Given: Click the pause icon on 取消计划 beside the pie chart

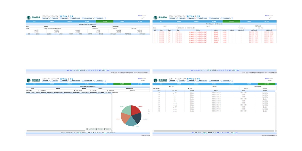Looking at the screenshot, I should tap(97, 129).
